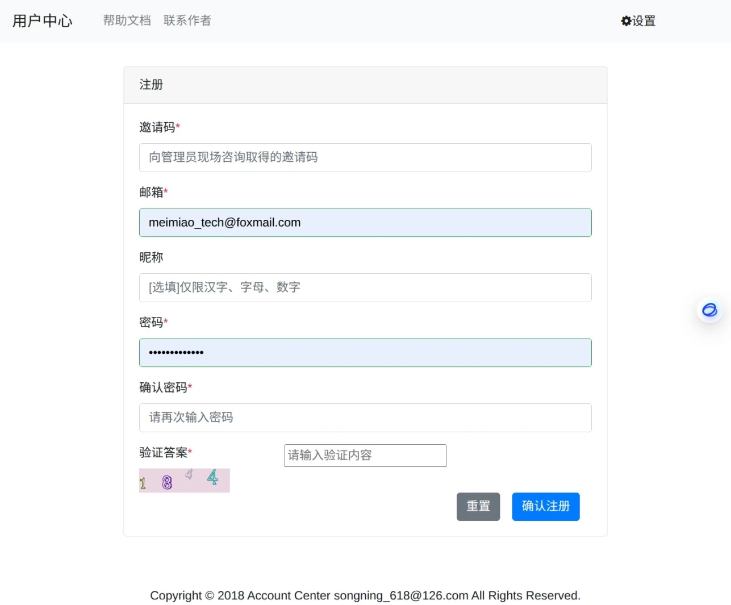
Task: Click into the filled 密码 password field
Action: [365, 353]
